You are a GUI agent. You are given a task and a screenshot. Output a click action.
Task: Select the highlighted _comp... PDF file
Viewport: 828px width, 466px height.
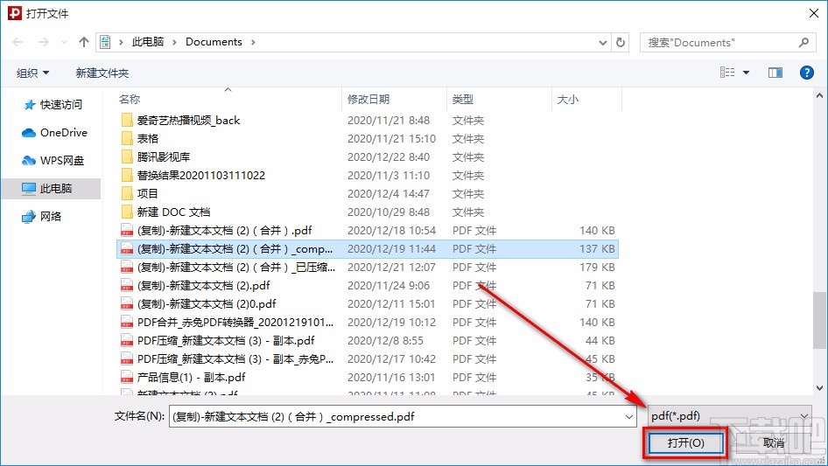(x=368, y=248)
